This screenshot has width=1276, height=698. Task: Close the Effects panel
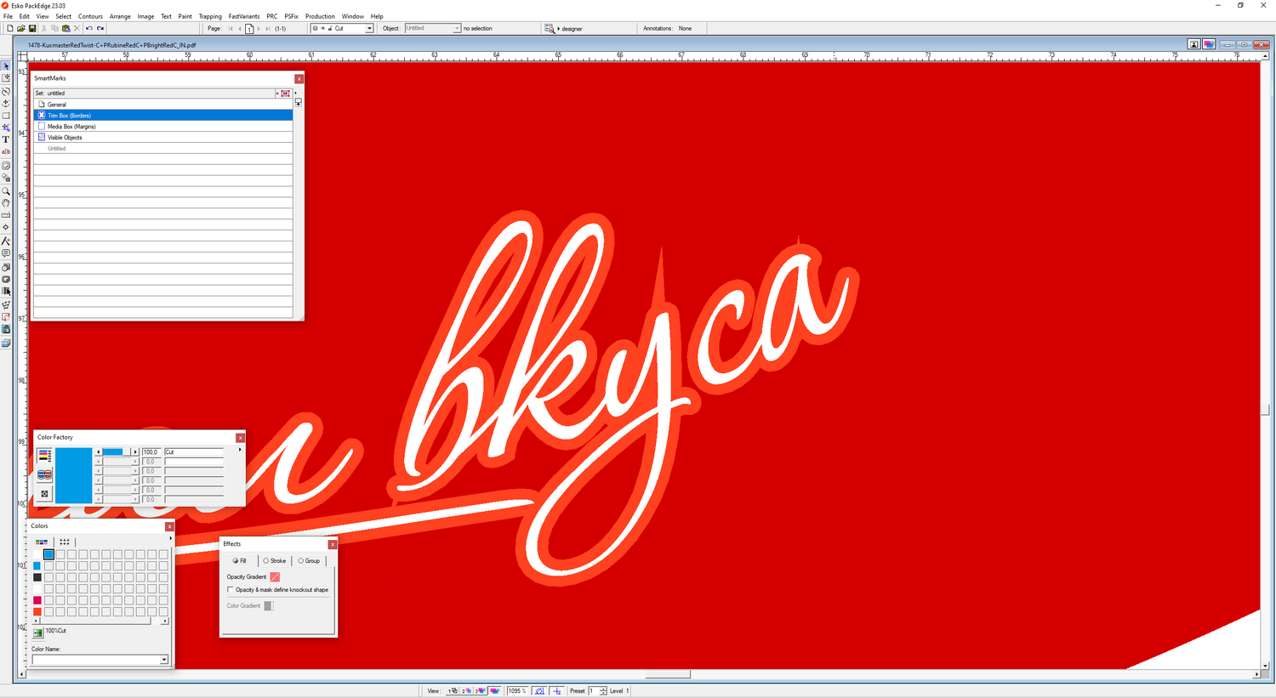(x=333, y=544)
